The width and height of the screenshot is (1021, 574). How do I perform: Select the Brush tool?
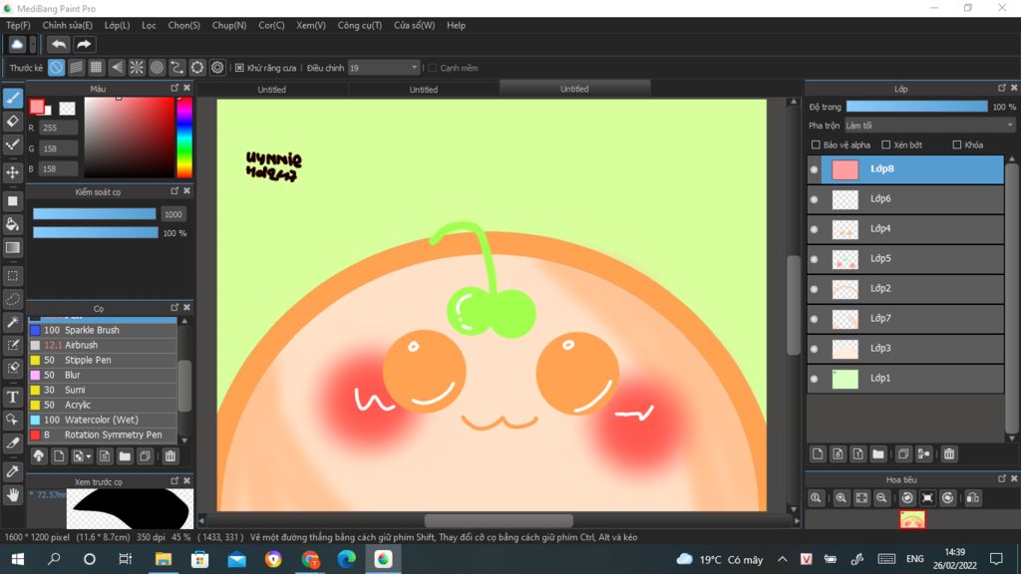pos(12,99)
